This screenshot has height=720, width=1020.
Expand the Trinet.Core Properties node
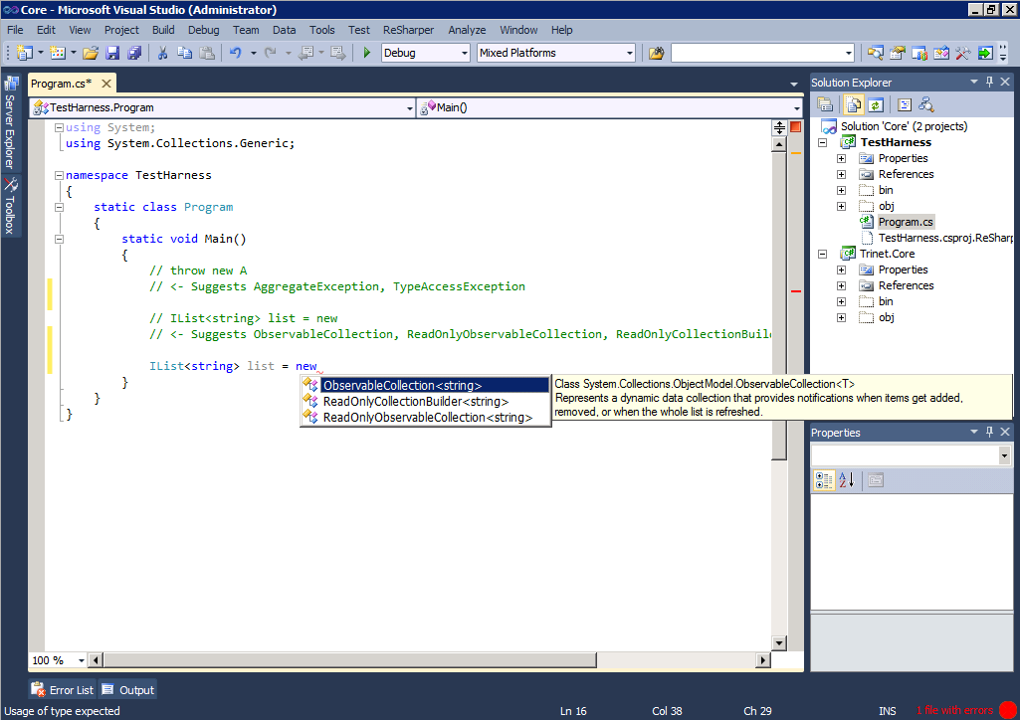pos(841,270)
